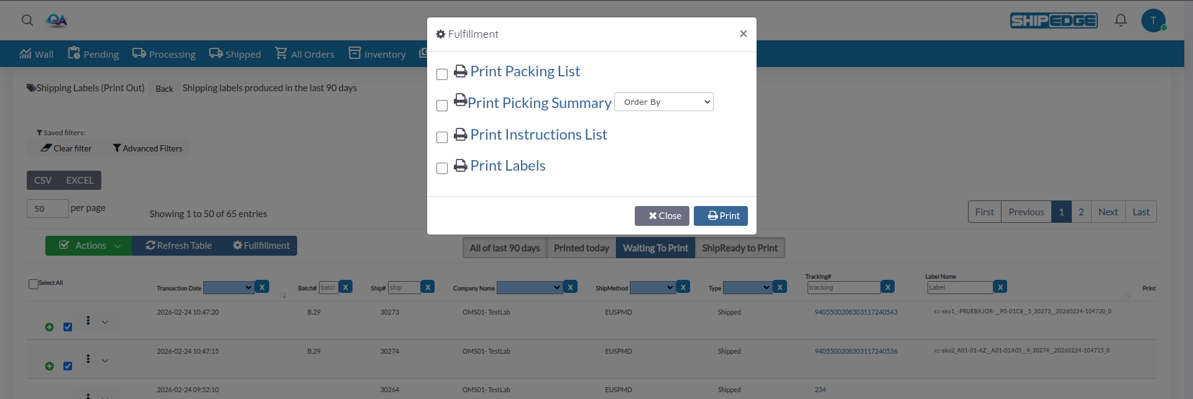This screenshot has width=1193, height=399.
Task: Click the user avatar icon in the top right
Action: click(1153, 20)
